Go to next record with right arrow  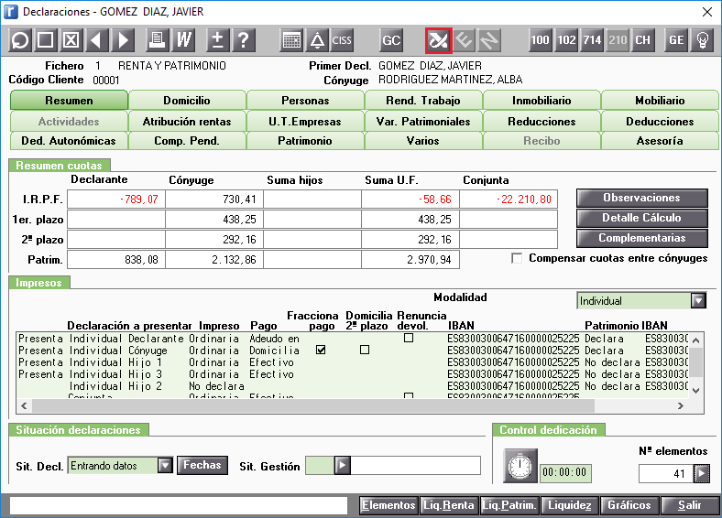123,40
